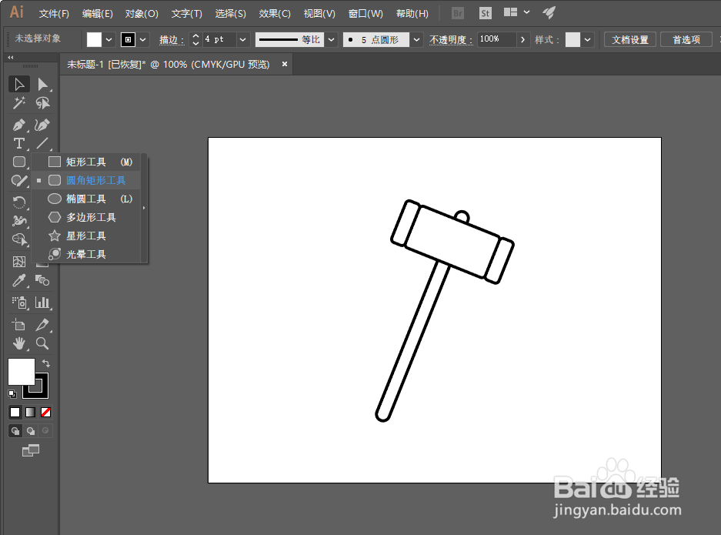Open the Bridge (Br) icon
This screenshot has width=721, height=535.
[458, 13]
